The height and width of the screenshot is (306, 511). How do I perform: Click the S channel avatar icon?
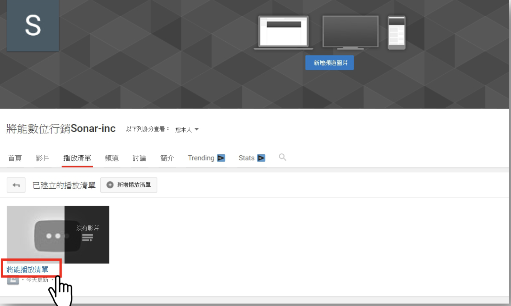(33, 25)
